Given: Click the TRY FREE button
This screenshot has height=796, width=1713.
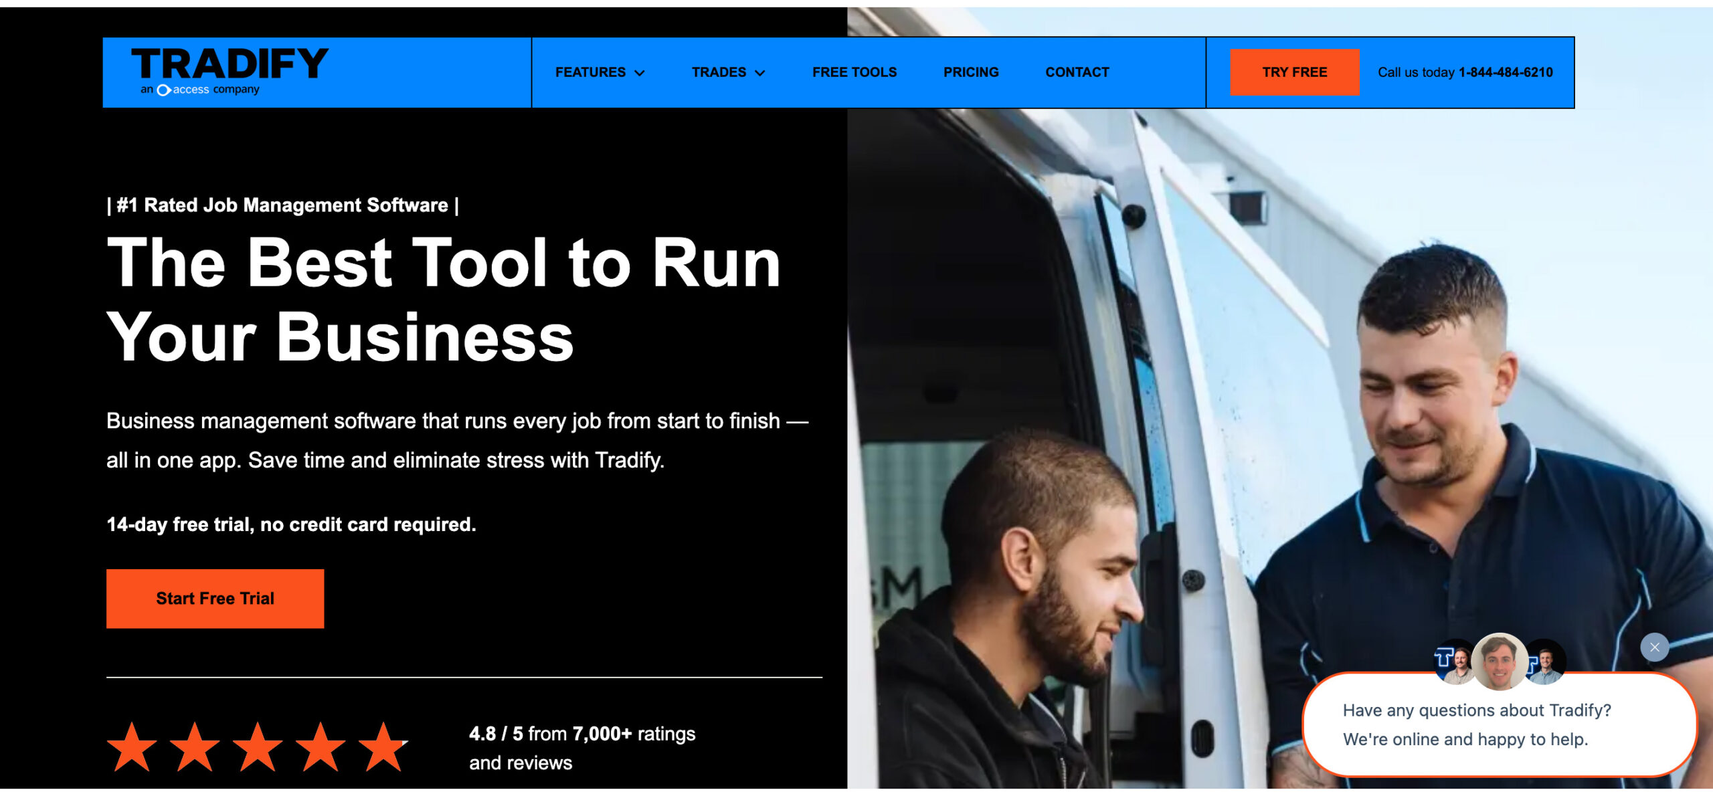Looking at the screenshot, I should pyautogui.click(x=1294, y=72).
